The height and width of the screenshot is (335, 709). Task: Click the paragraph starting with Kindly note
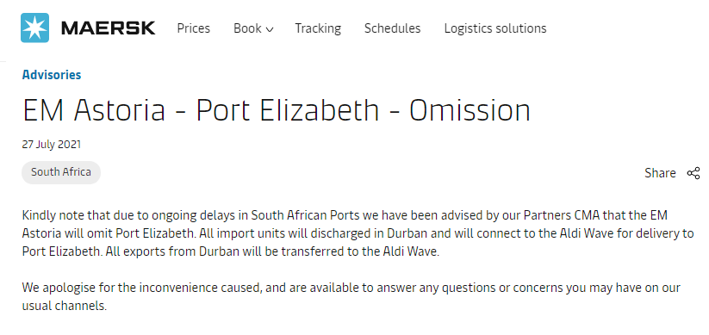coord(358,233)
